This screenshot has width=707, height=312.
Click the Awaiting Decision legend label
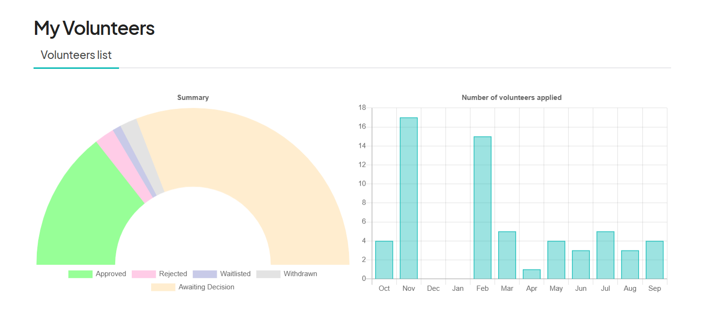[205, 287]
